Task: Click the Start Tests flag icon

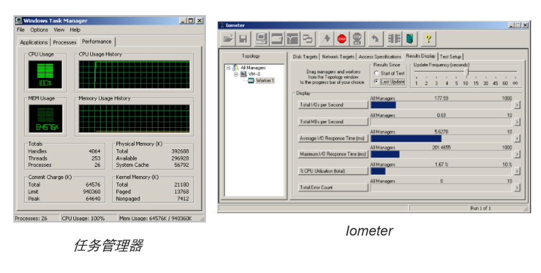Action: pyautogui.click(x=326, y=38)
